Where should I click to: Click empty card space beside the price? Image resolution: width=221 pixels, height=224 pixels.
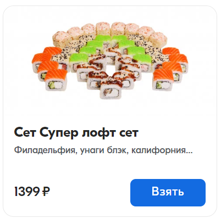click(90, 192)
